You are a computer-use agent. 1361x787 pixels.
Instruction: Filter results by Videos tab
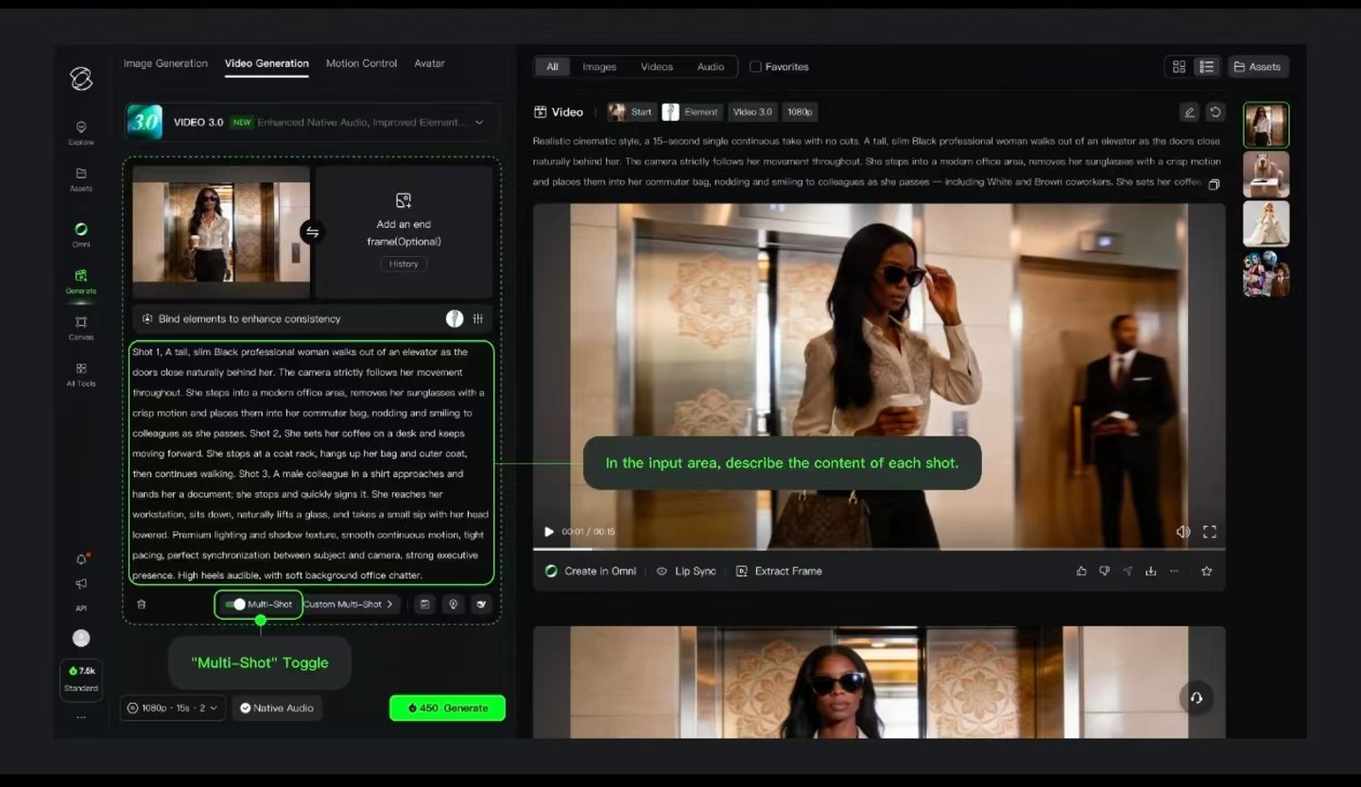(x=657, y=67)
